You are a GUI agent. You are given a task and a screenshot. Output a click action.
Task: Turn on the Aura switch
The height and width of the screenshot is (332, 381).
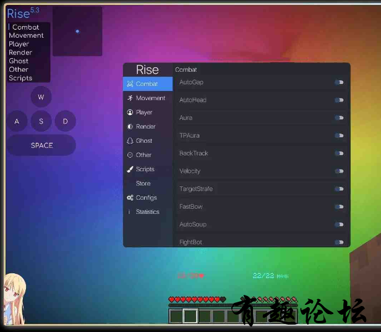[x=339, y=118]
